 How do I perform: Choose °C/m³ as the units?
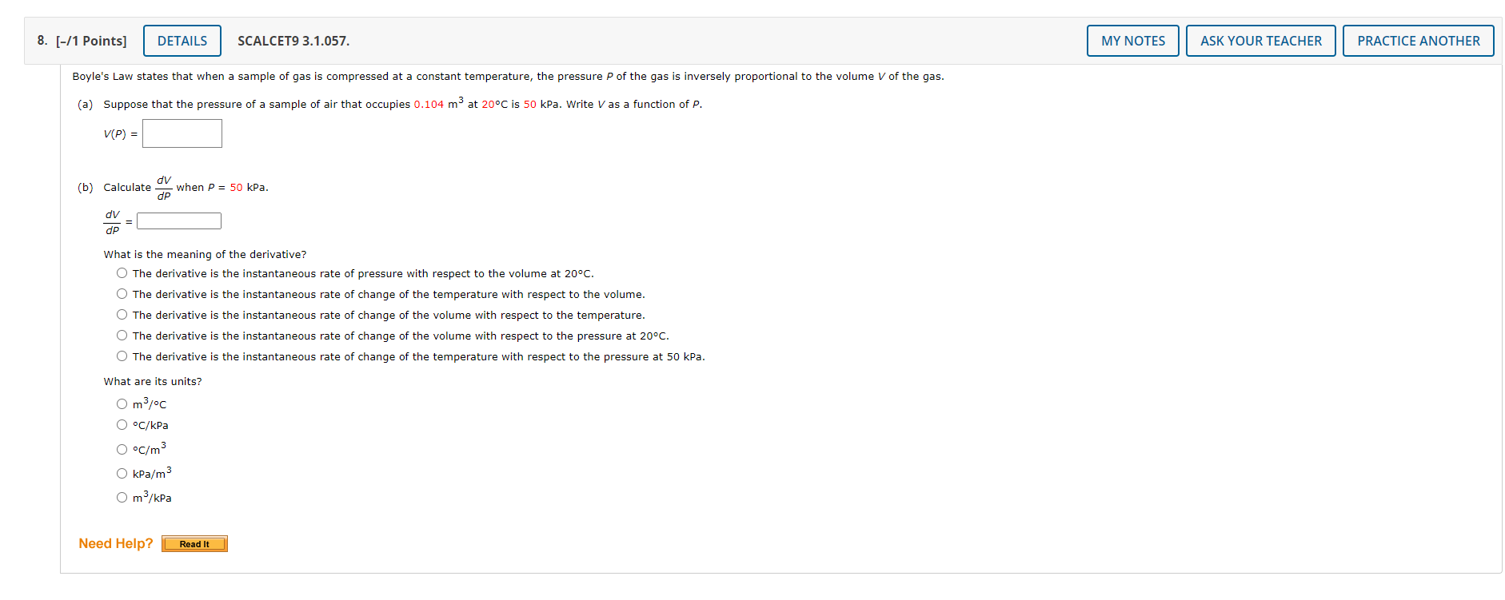pyautogui.click(x=122, y=448)
